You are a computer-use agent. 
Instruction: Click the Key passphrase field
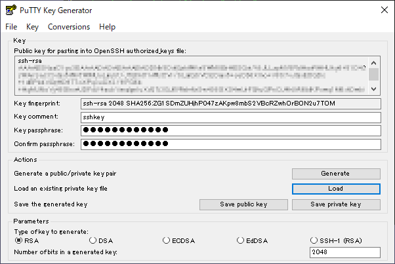coord(231,130)
